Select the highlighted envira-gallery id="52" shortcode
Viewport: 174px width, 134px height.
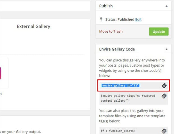click(120, 86)
